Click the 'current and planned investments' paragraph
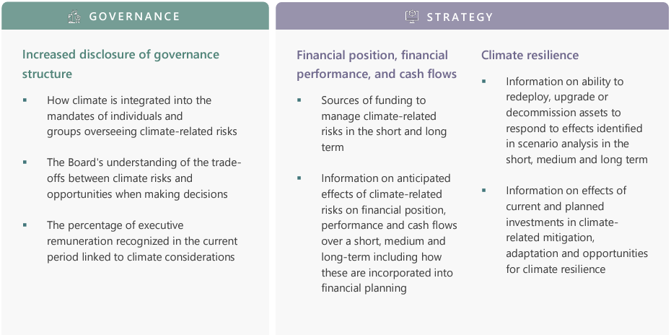671x335 pixels. coord(577,230)
